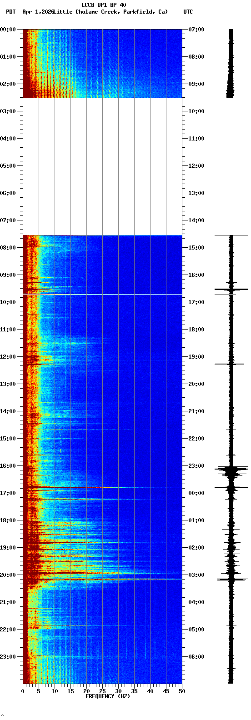Select the date text 'Apr 1,2026'
This screenshot has width=251, height=720.
click(x=38, y=12)
